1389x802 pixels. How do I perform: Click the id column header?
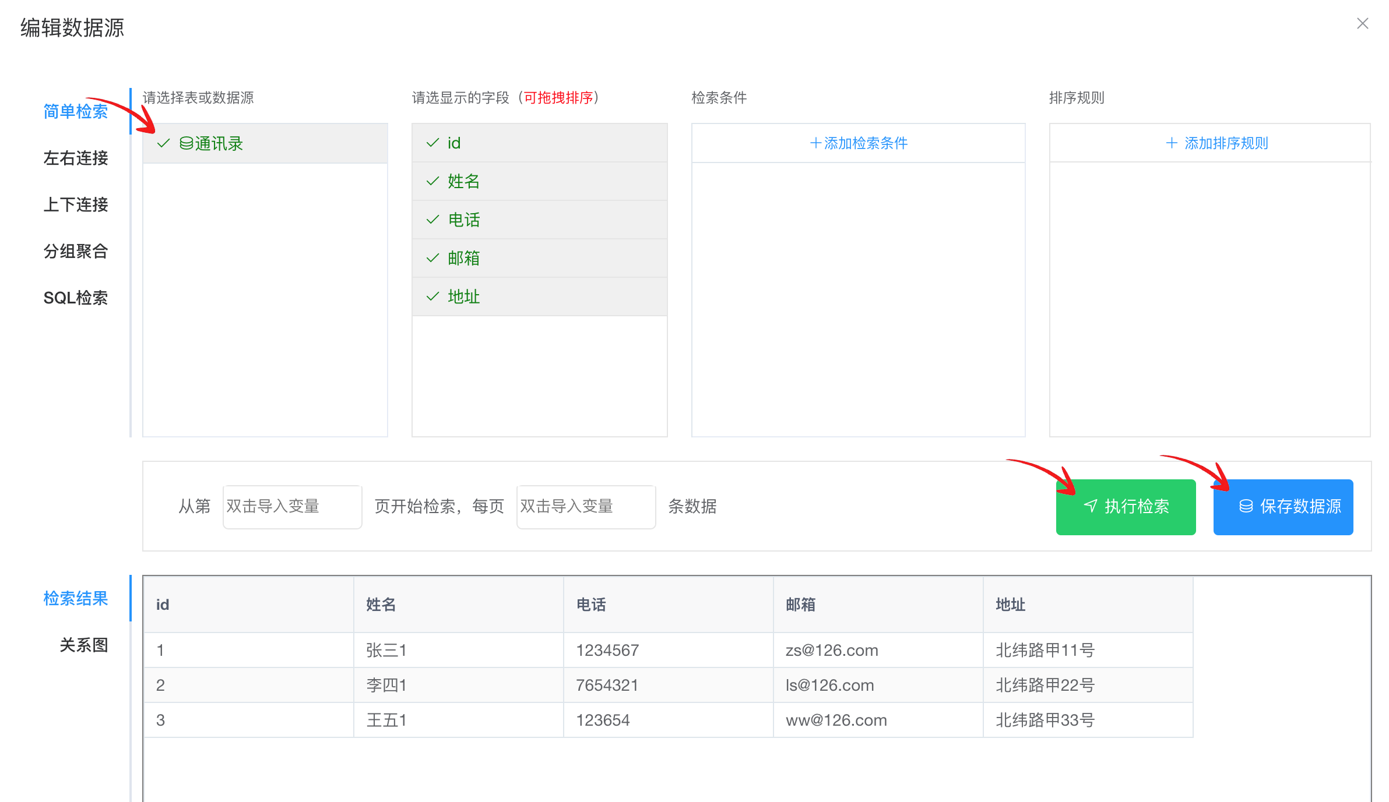(249, 605)
